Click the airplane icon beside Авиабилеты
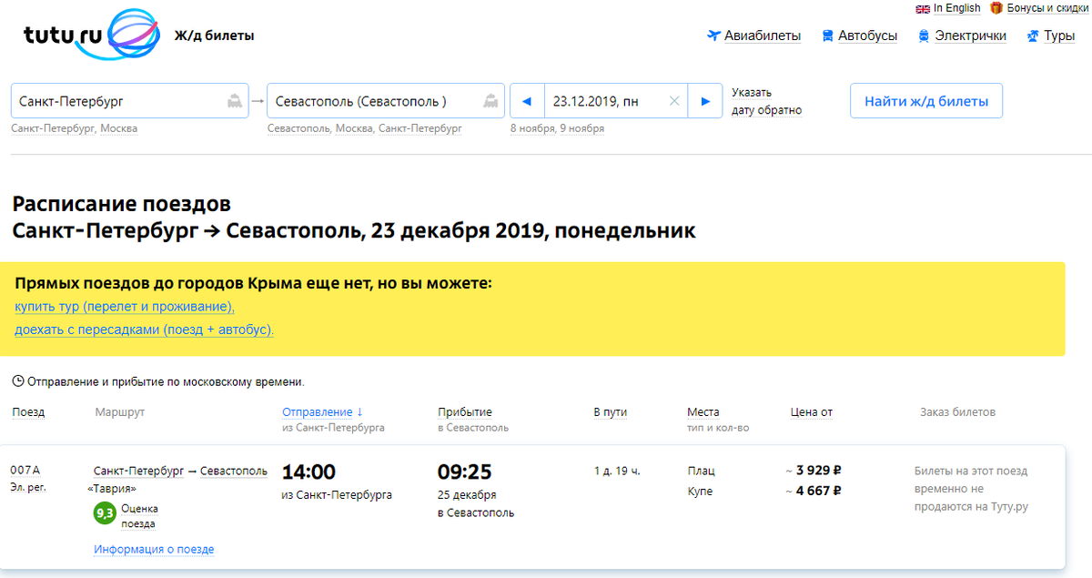This screenshot has height=578, width=1092. [x=713, y=36]
